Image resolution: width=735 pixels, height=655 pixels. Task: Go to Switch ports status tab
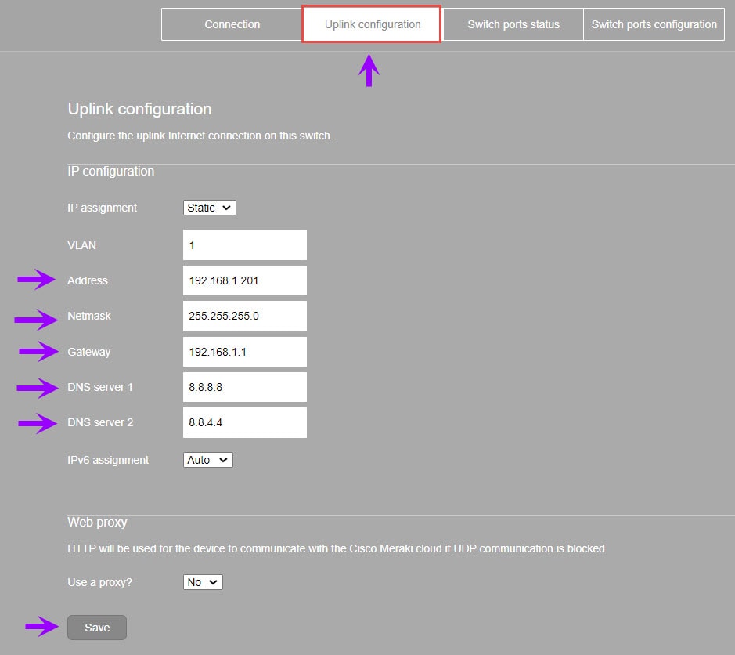tap(513, 24)
